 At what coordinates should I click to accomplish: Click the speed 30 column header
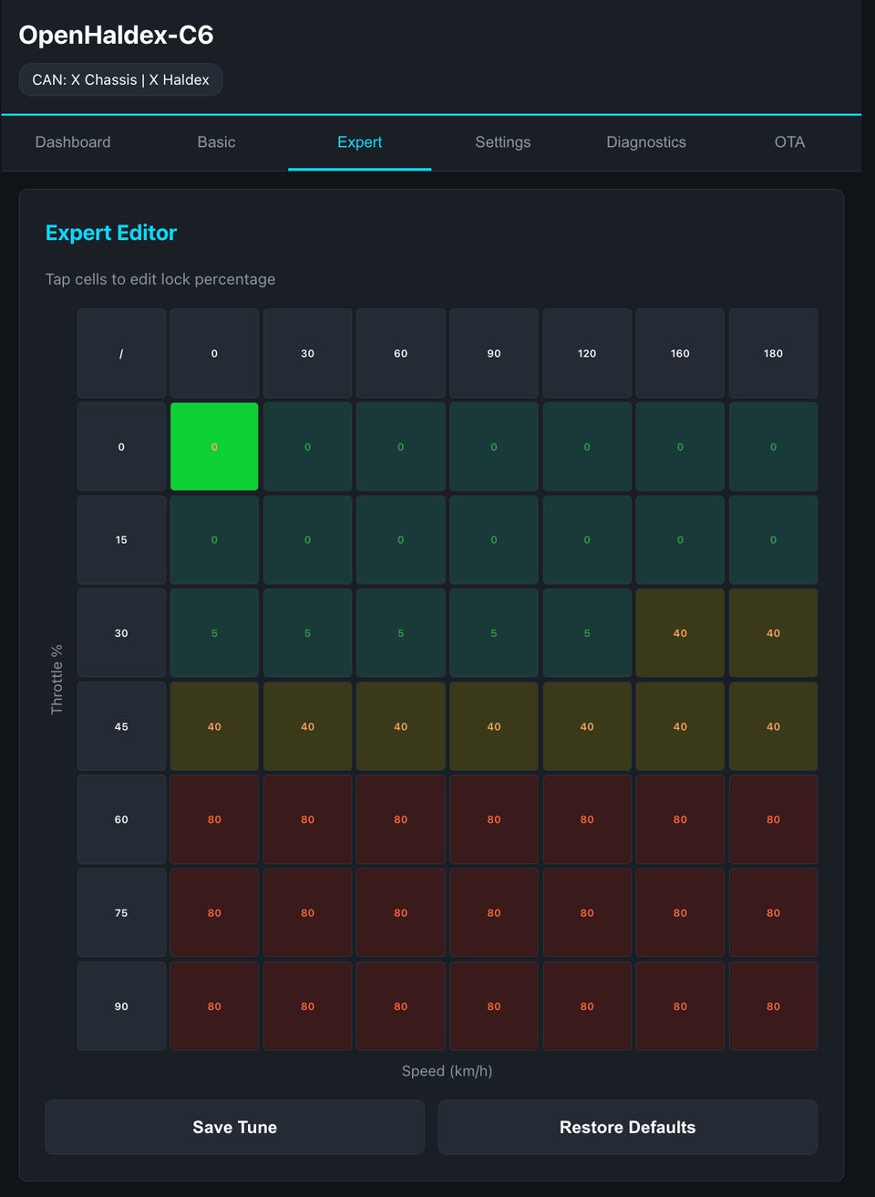pos(307,353)
